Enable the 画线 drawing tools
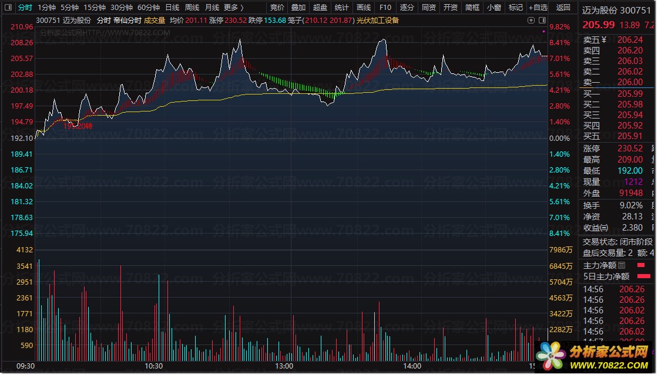Image resolution: width=658 pixels, height=375 pixels. click(364, 8)
